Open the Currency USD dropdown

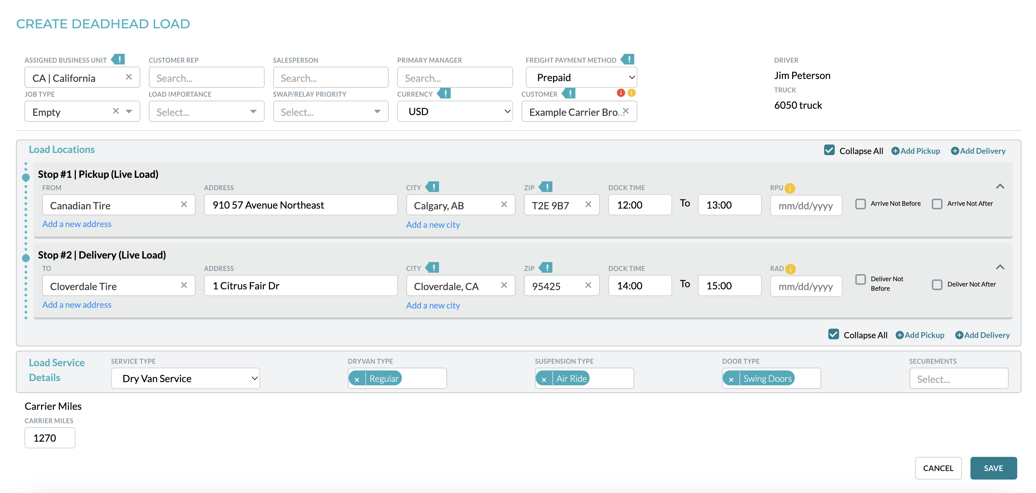[455, 112]
